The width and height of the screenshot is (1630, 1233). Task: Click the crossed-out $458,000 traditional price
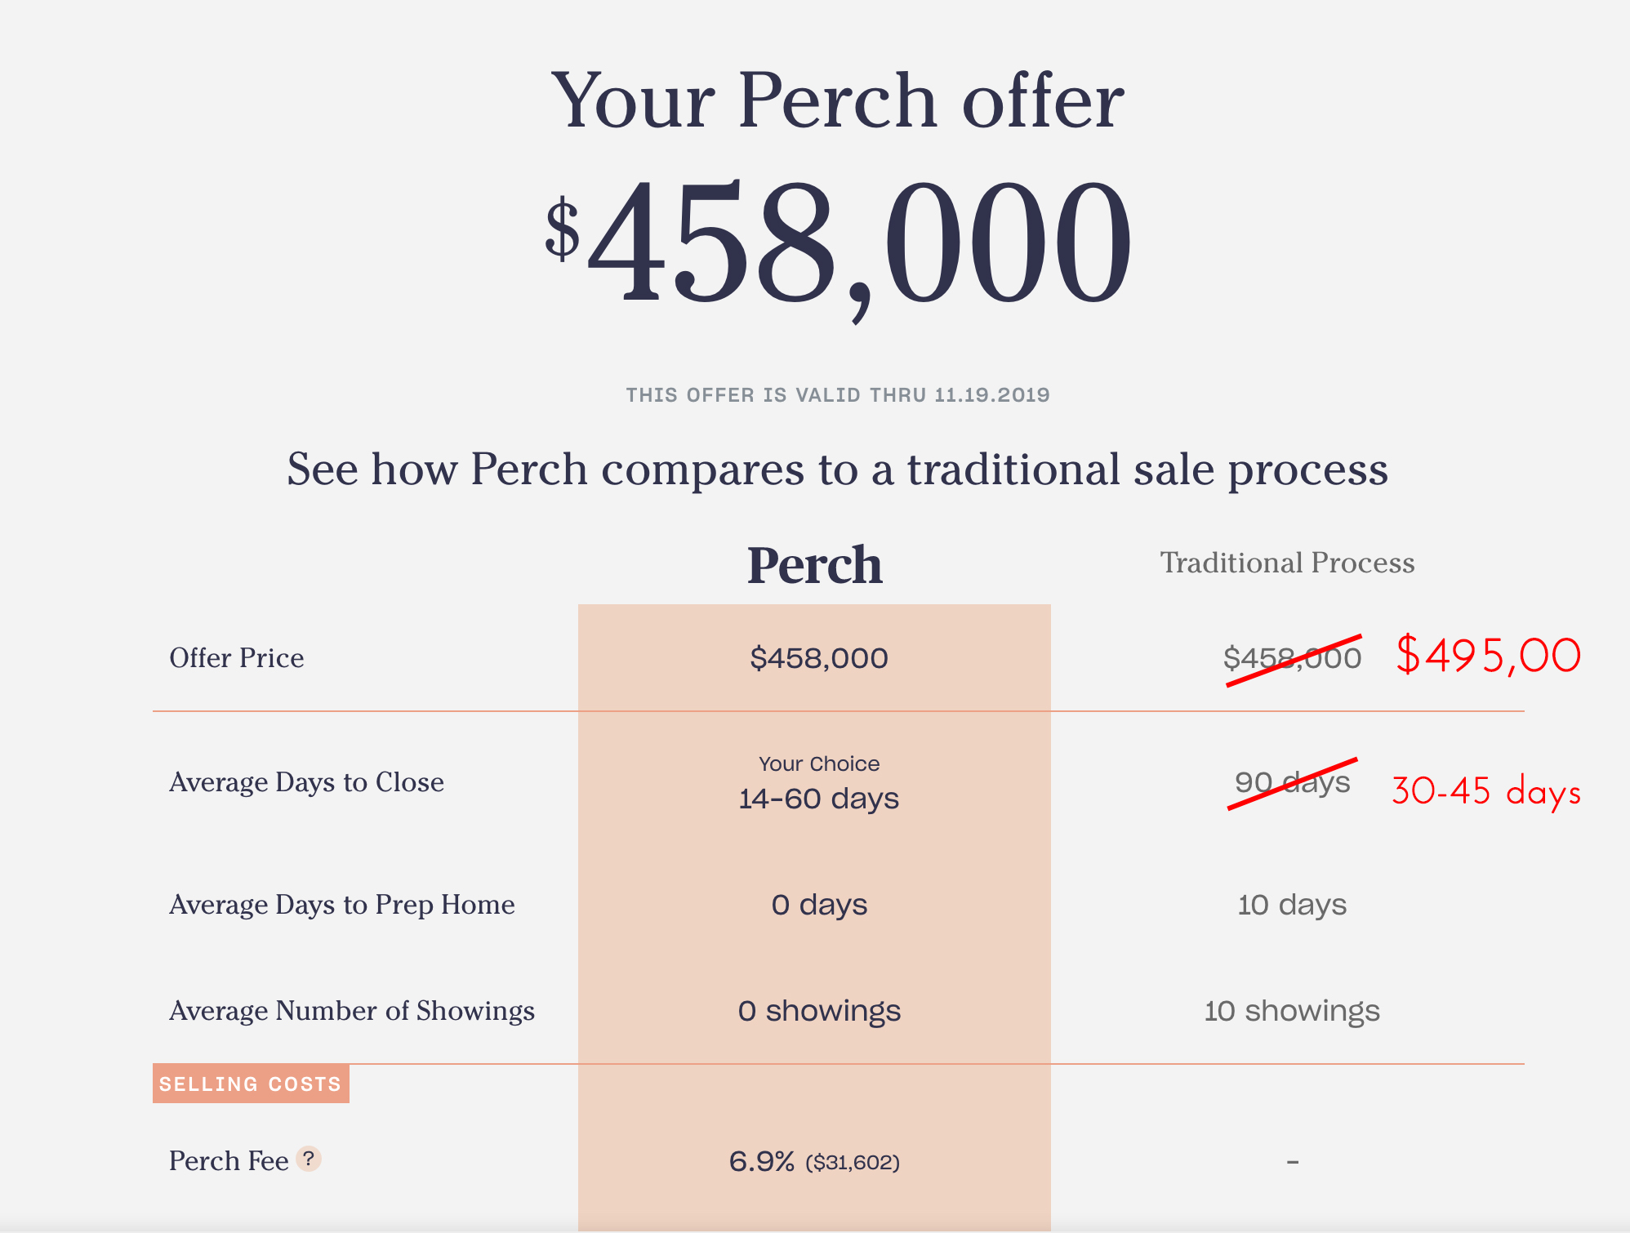click(1293, 658)
